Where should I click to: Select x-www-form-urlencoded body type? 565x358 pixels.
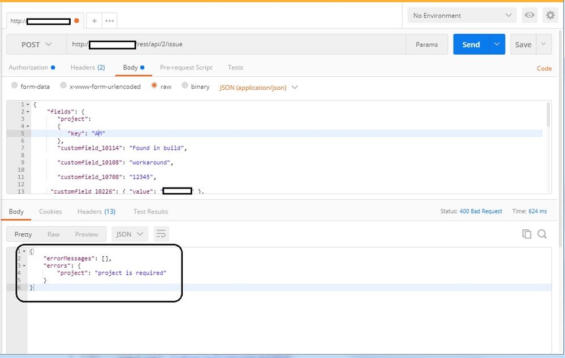click(x=63, y=85)
